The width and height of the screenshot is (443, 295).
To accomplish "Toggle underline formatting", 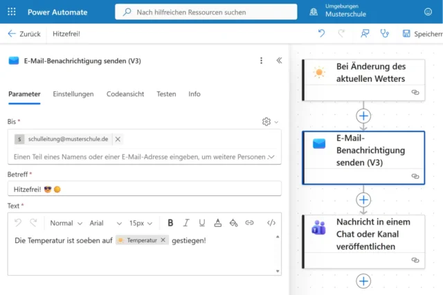I will point(201,223).
